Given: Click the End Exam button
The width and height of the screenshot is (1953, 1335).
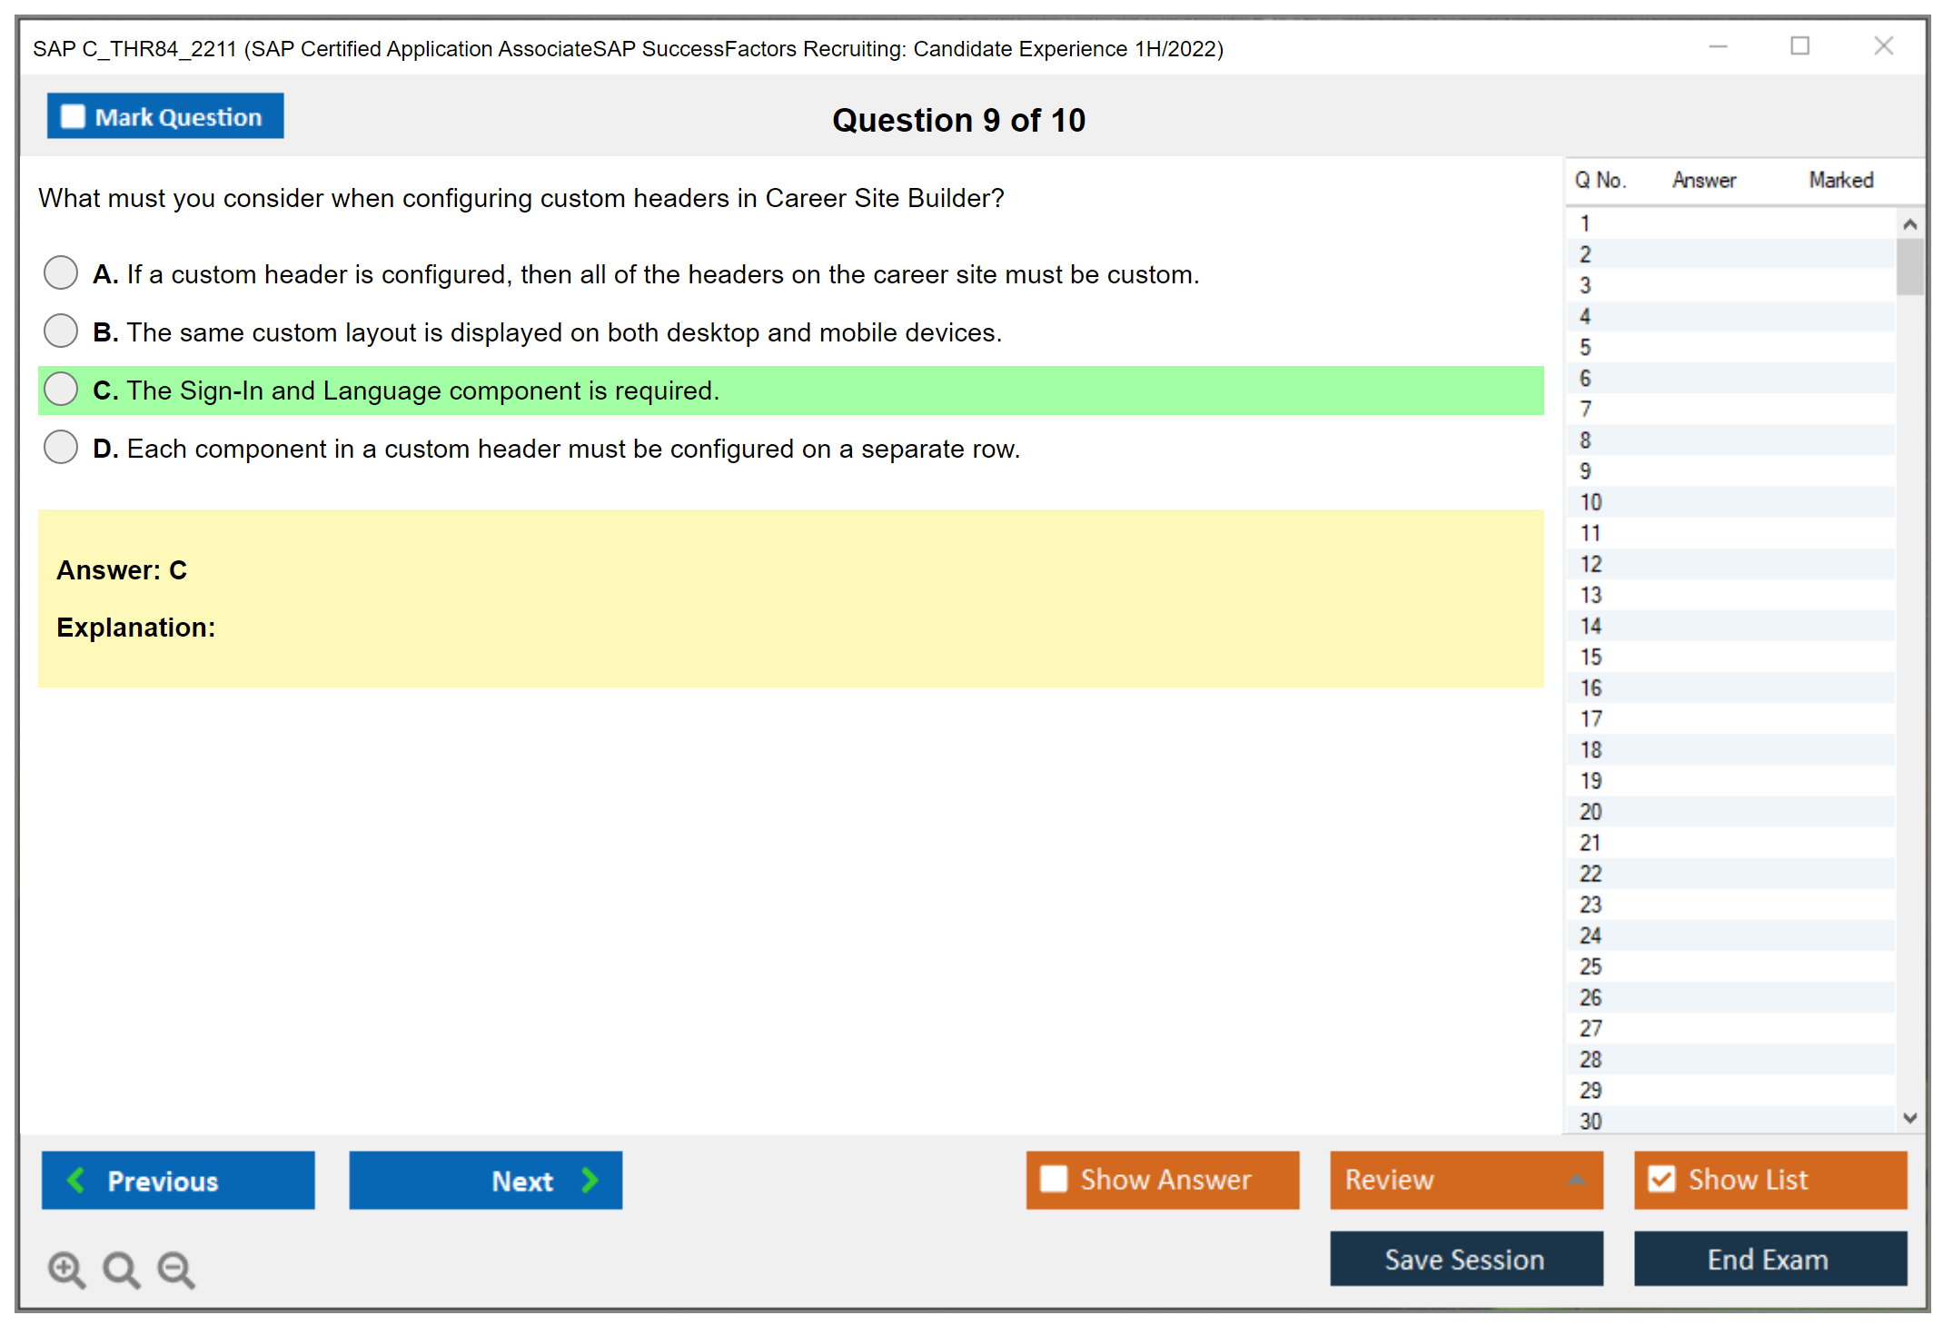Looking at the screenshot, I should [x=1769, y=1259].
